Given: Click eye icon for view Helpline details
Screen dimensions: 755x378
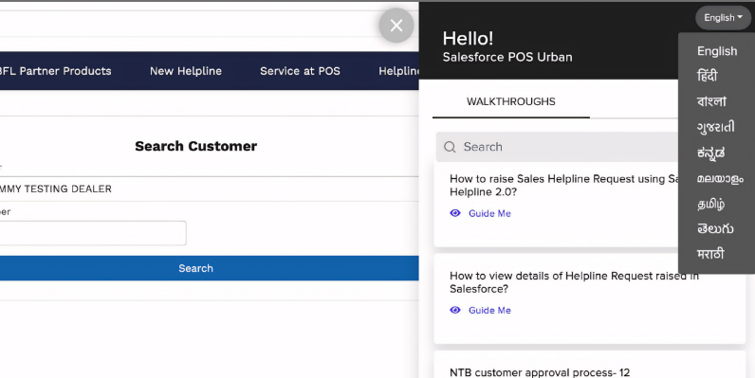Looking at the screenshot, I should 455,310.
